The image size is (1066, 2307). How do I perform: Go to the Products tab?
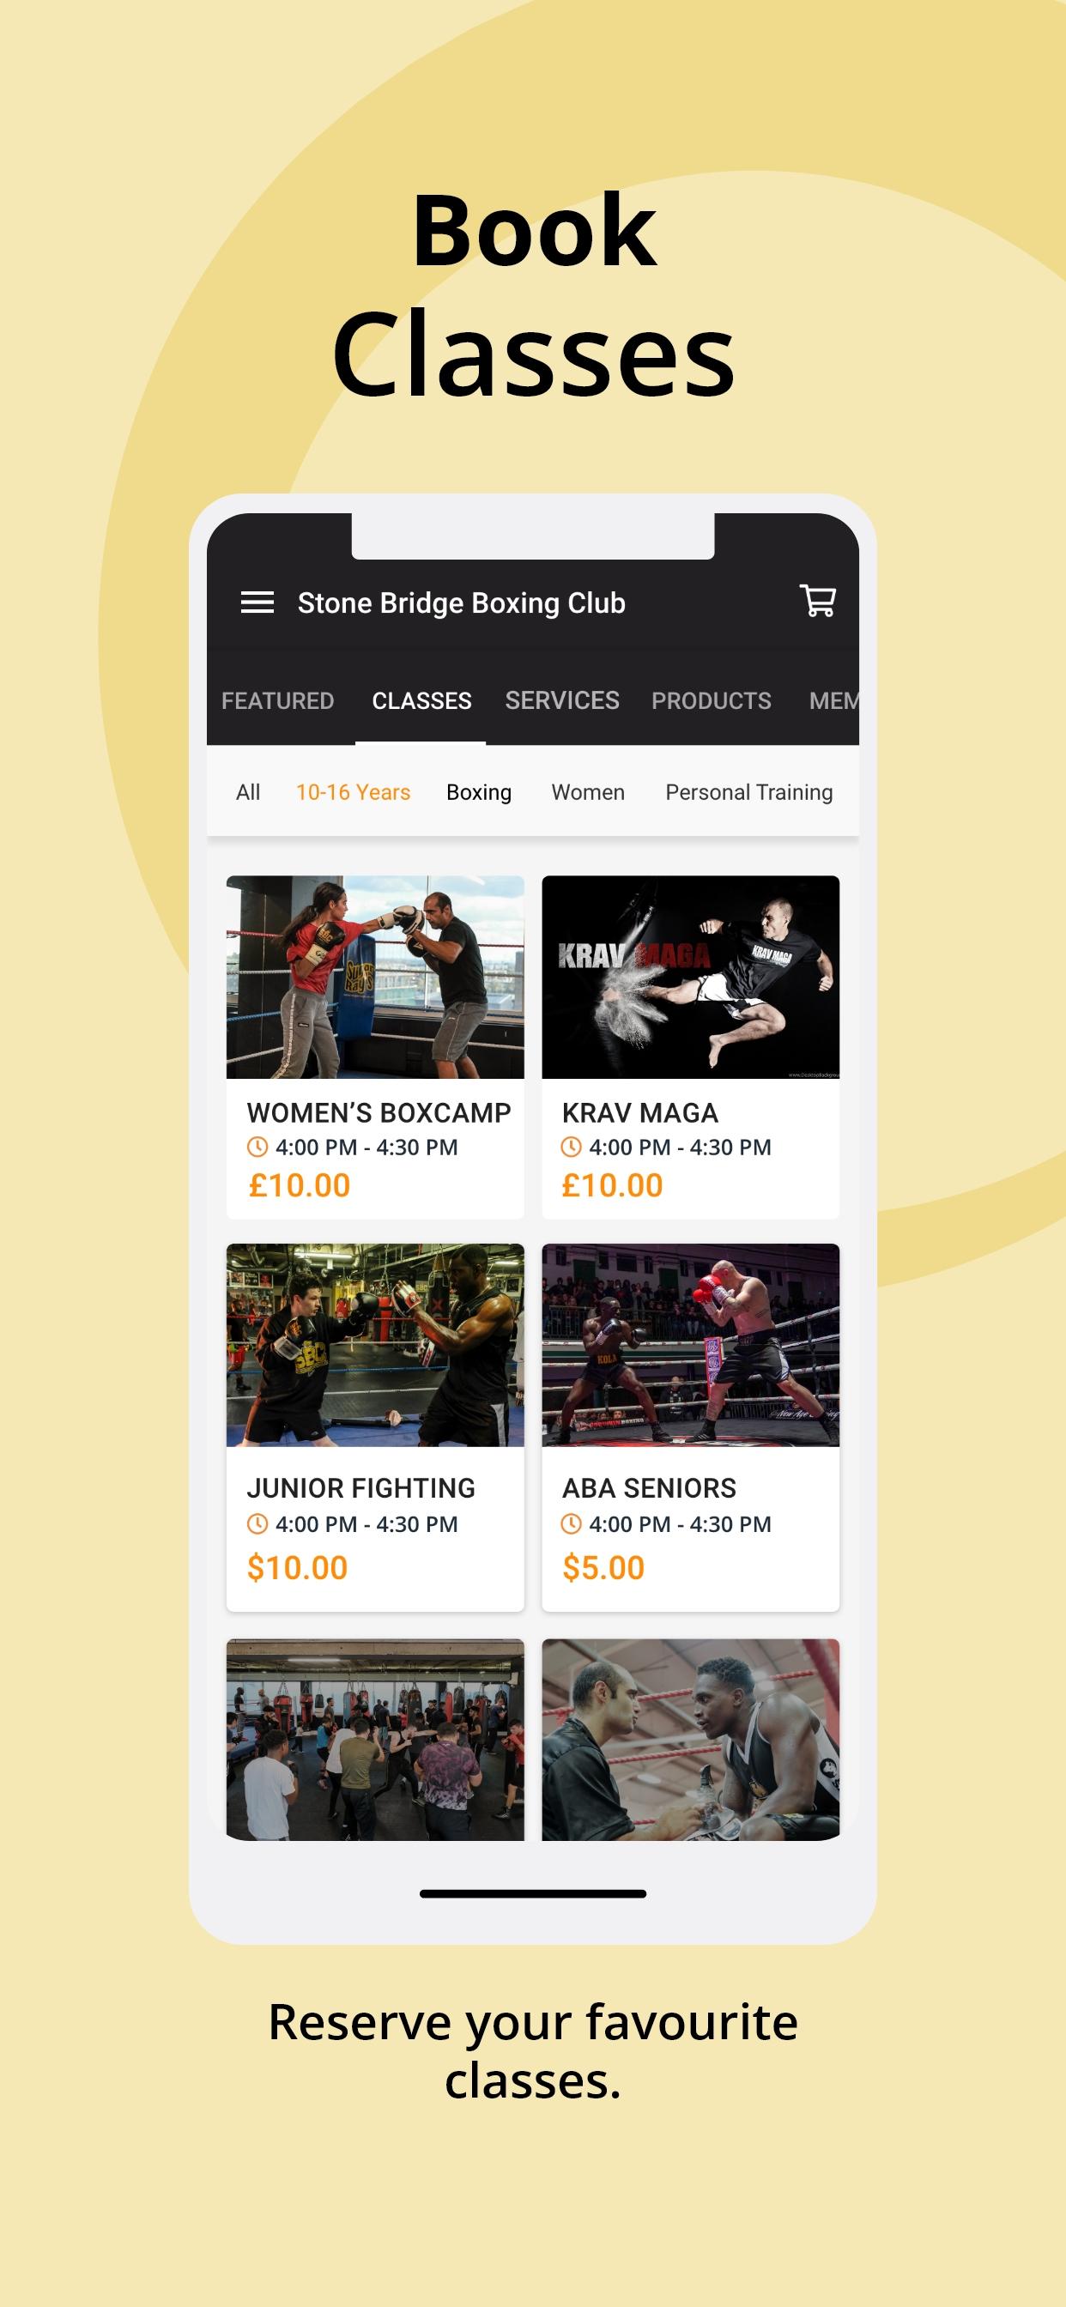click(712, 700)
